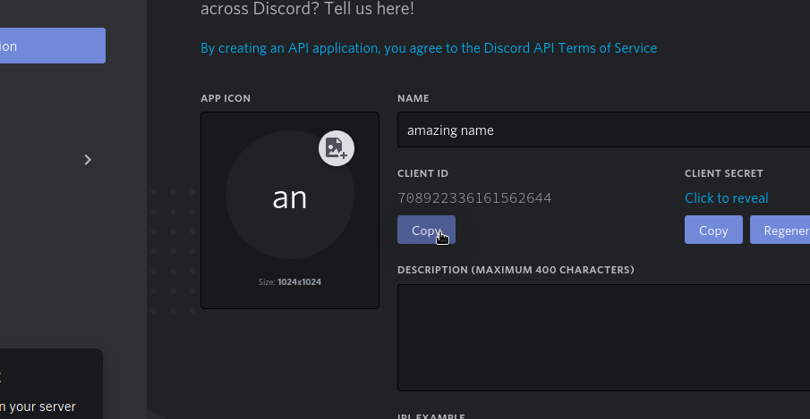Image resolution: width=810 pixels, height=419 pixels.
Task: Click the CLIENT SECRET heading label
Action: click(x=724, y=173)
